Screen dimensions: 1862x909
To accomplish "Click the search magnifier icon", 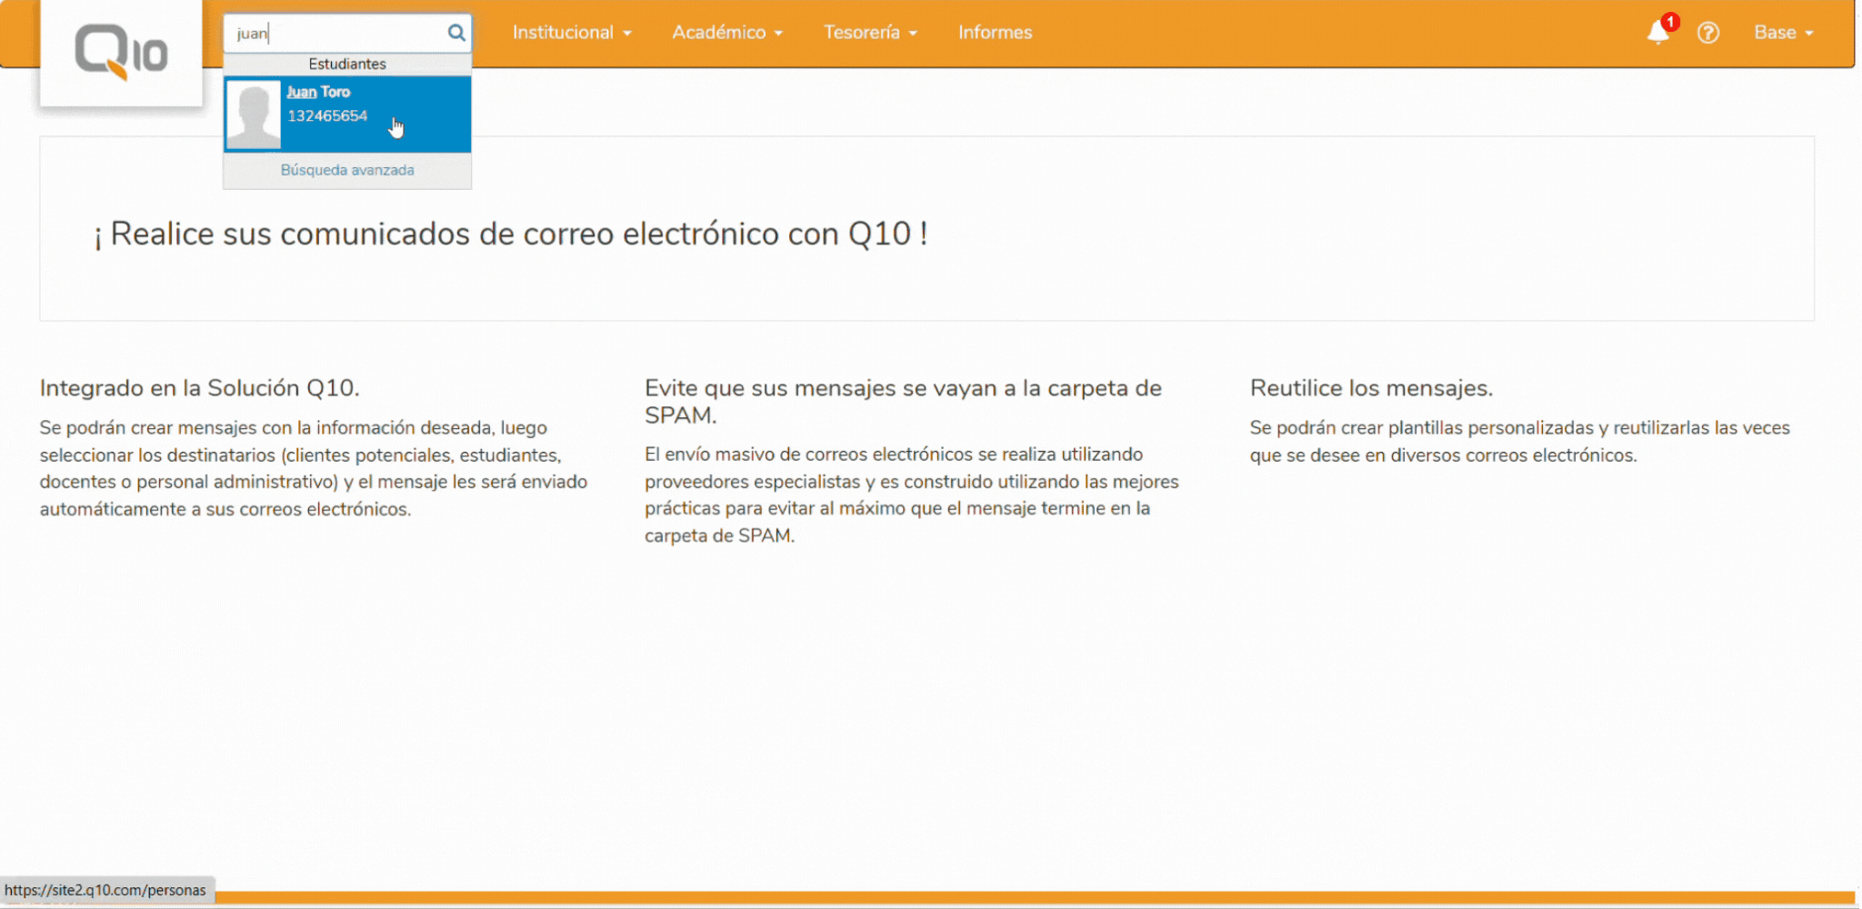I will coord(455,33).
